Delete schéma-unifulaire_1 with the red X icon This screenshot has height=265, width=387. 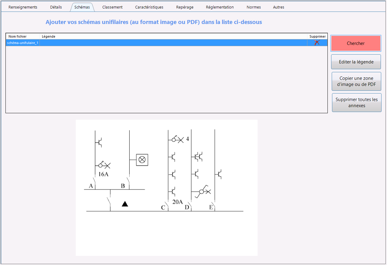click(317, 43)
